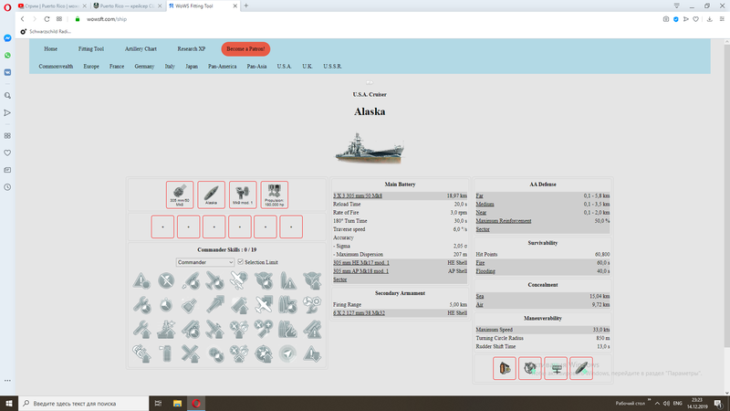Viewport: 730px width, 411px height.
Task: Open Messenger in the Opera sidebar
Action: [7, 38]
